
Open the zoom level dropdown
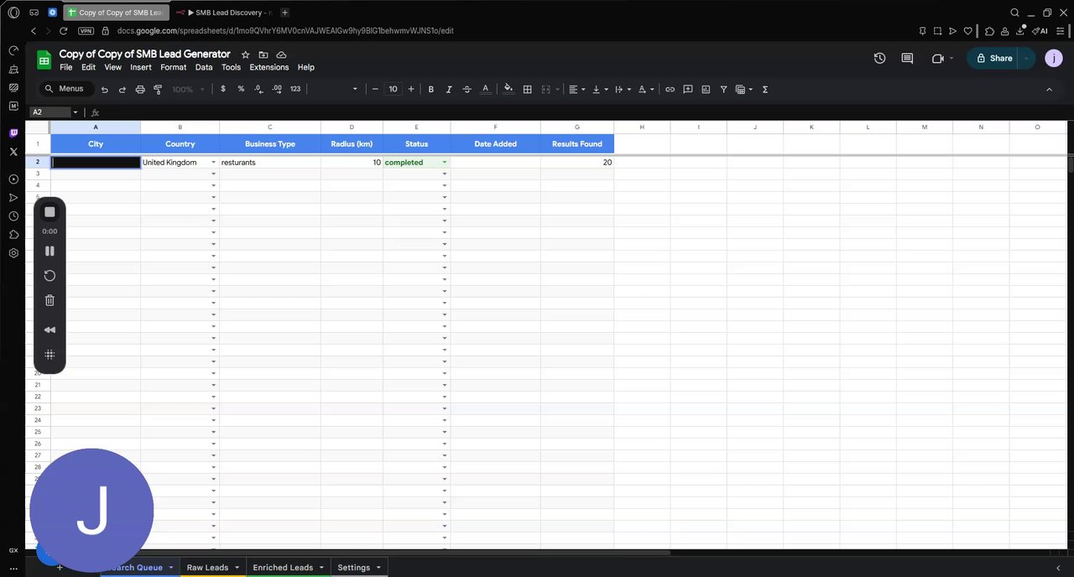pos(186,89)
